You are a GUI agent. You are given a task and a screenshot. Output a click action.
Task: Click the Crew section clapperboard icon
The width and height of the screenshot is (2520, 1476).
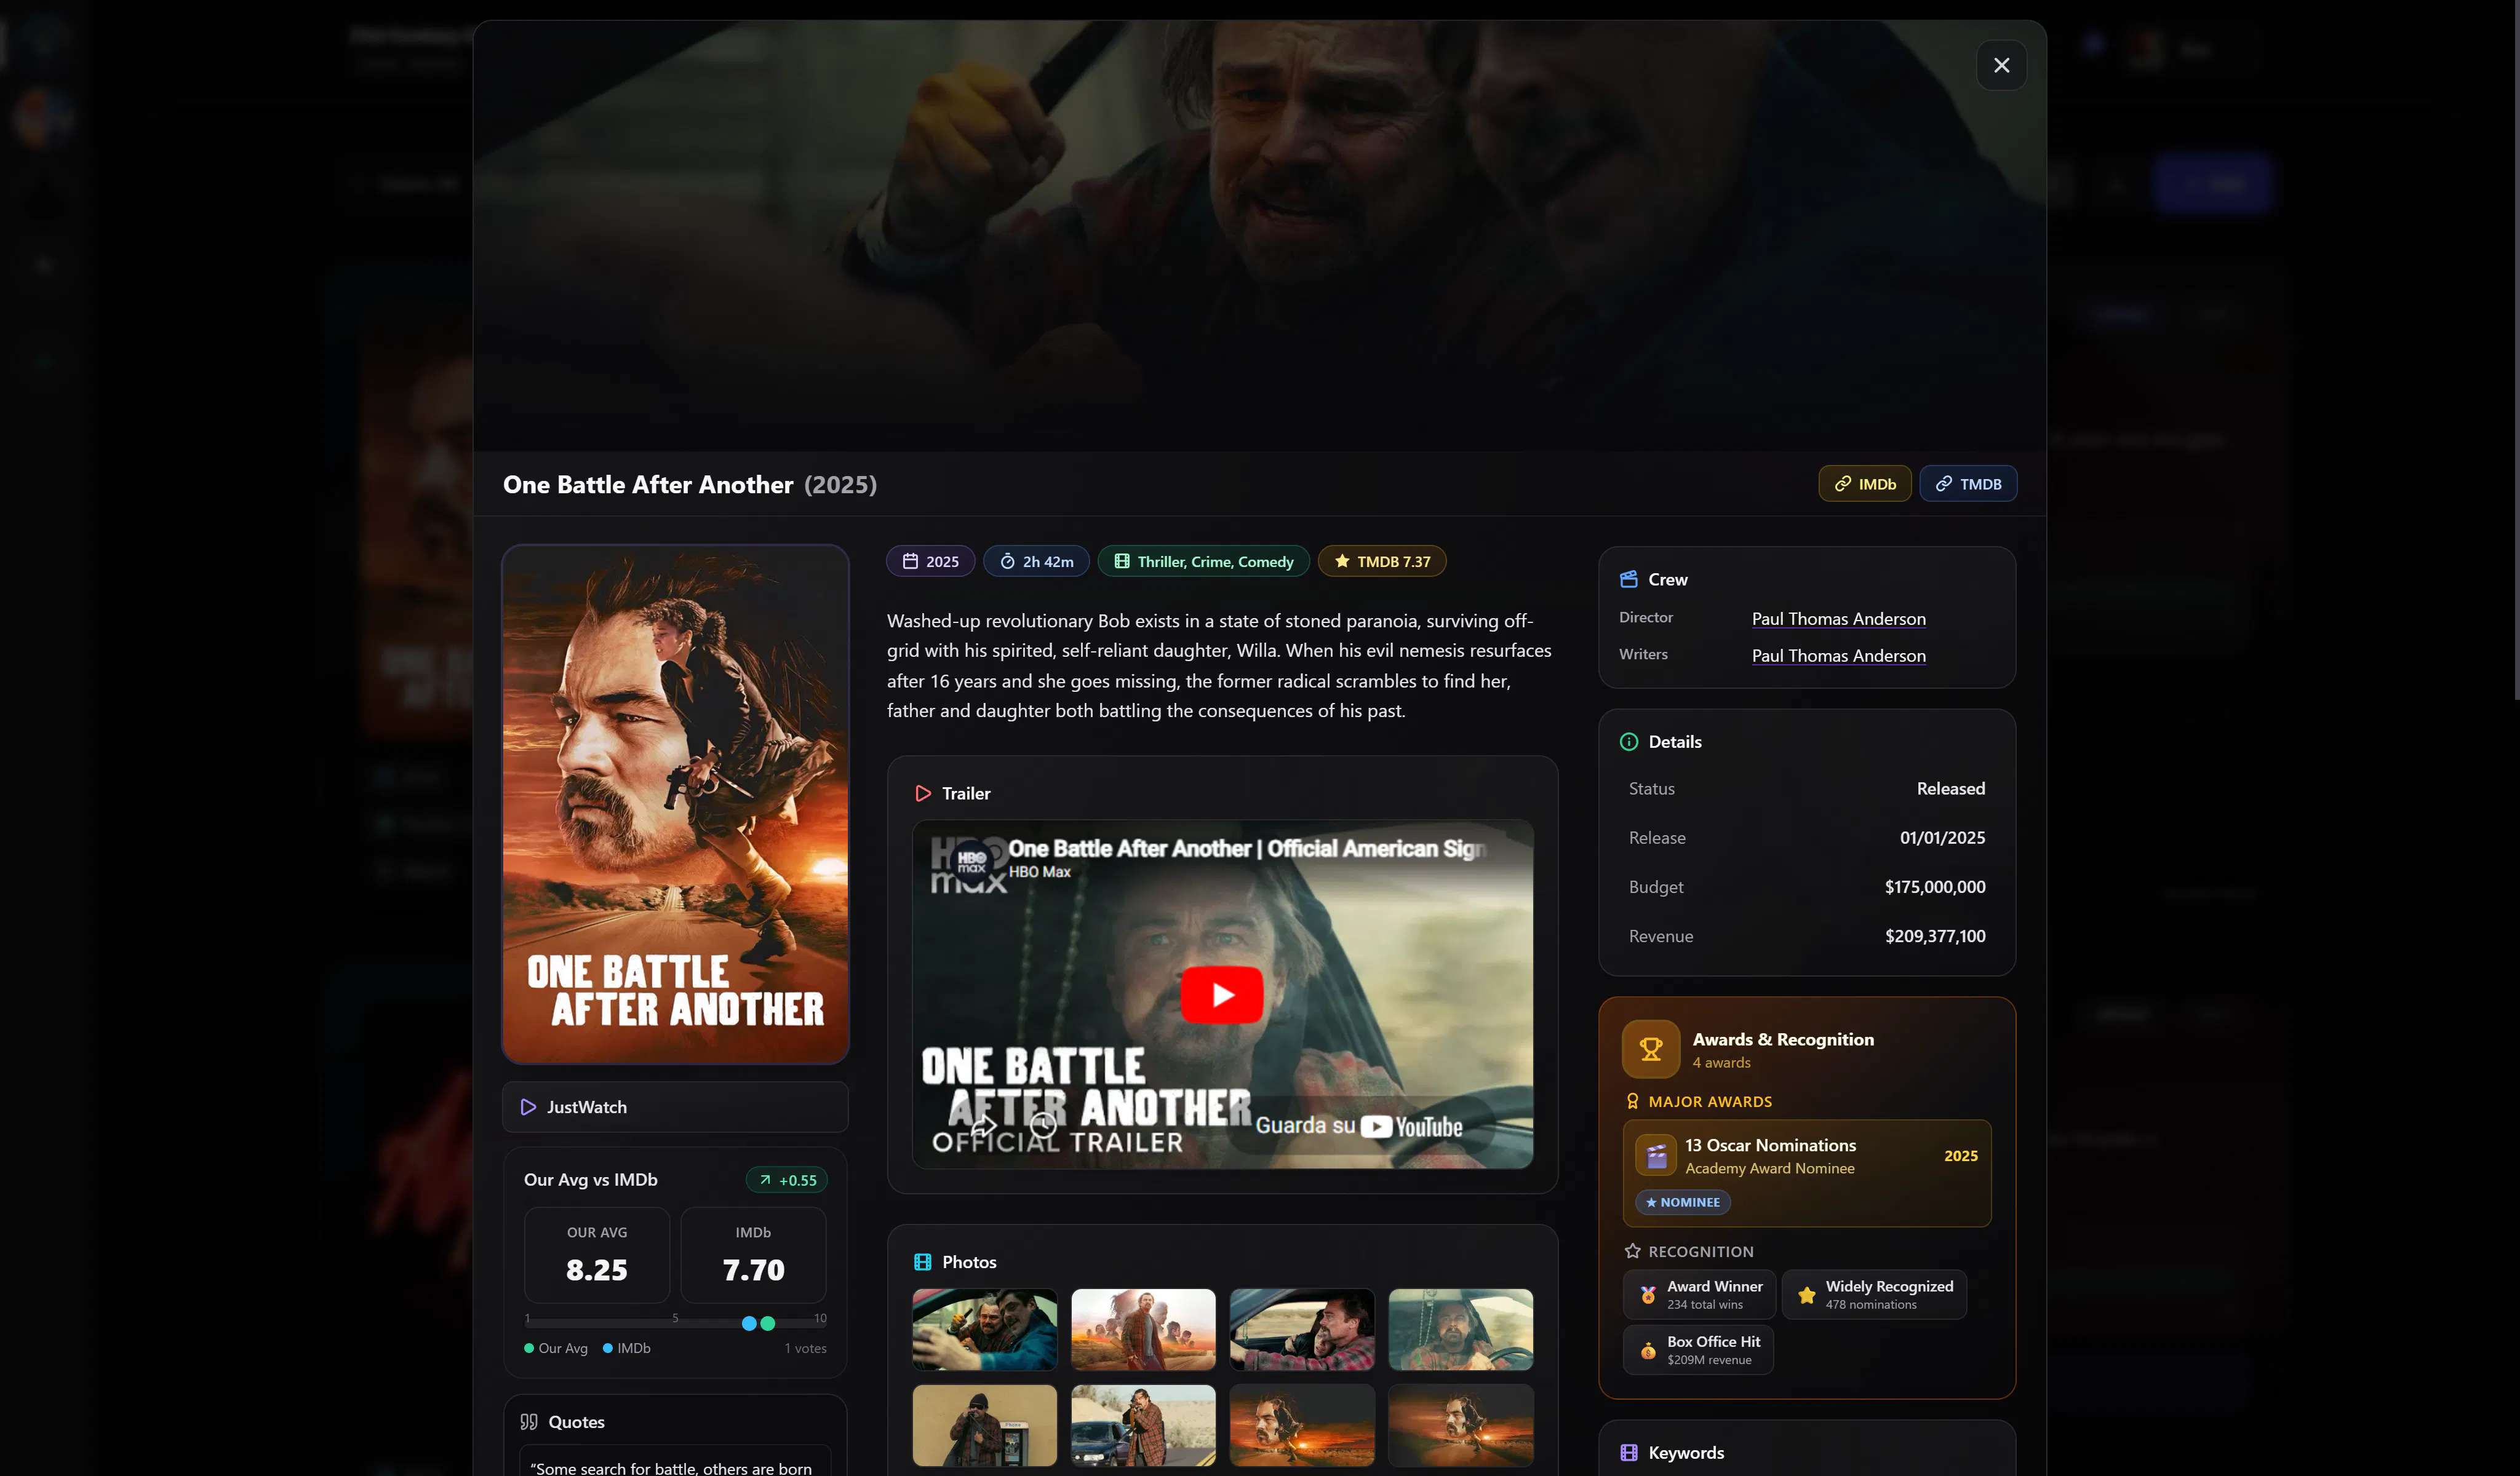pos(1629,579)
